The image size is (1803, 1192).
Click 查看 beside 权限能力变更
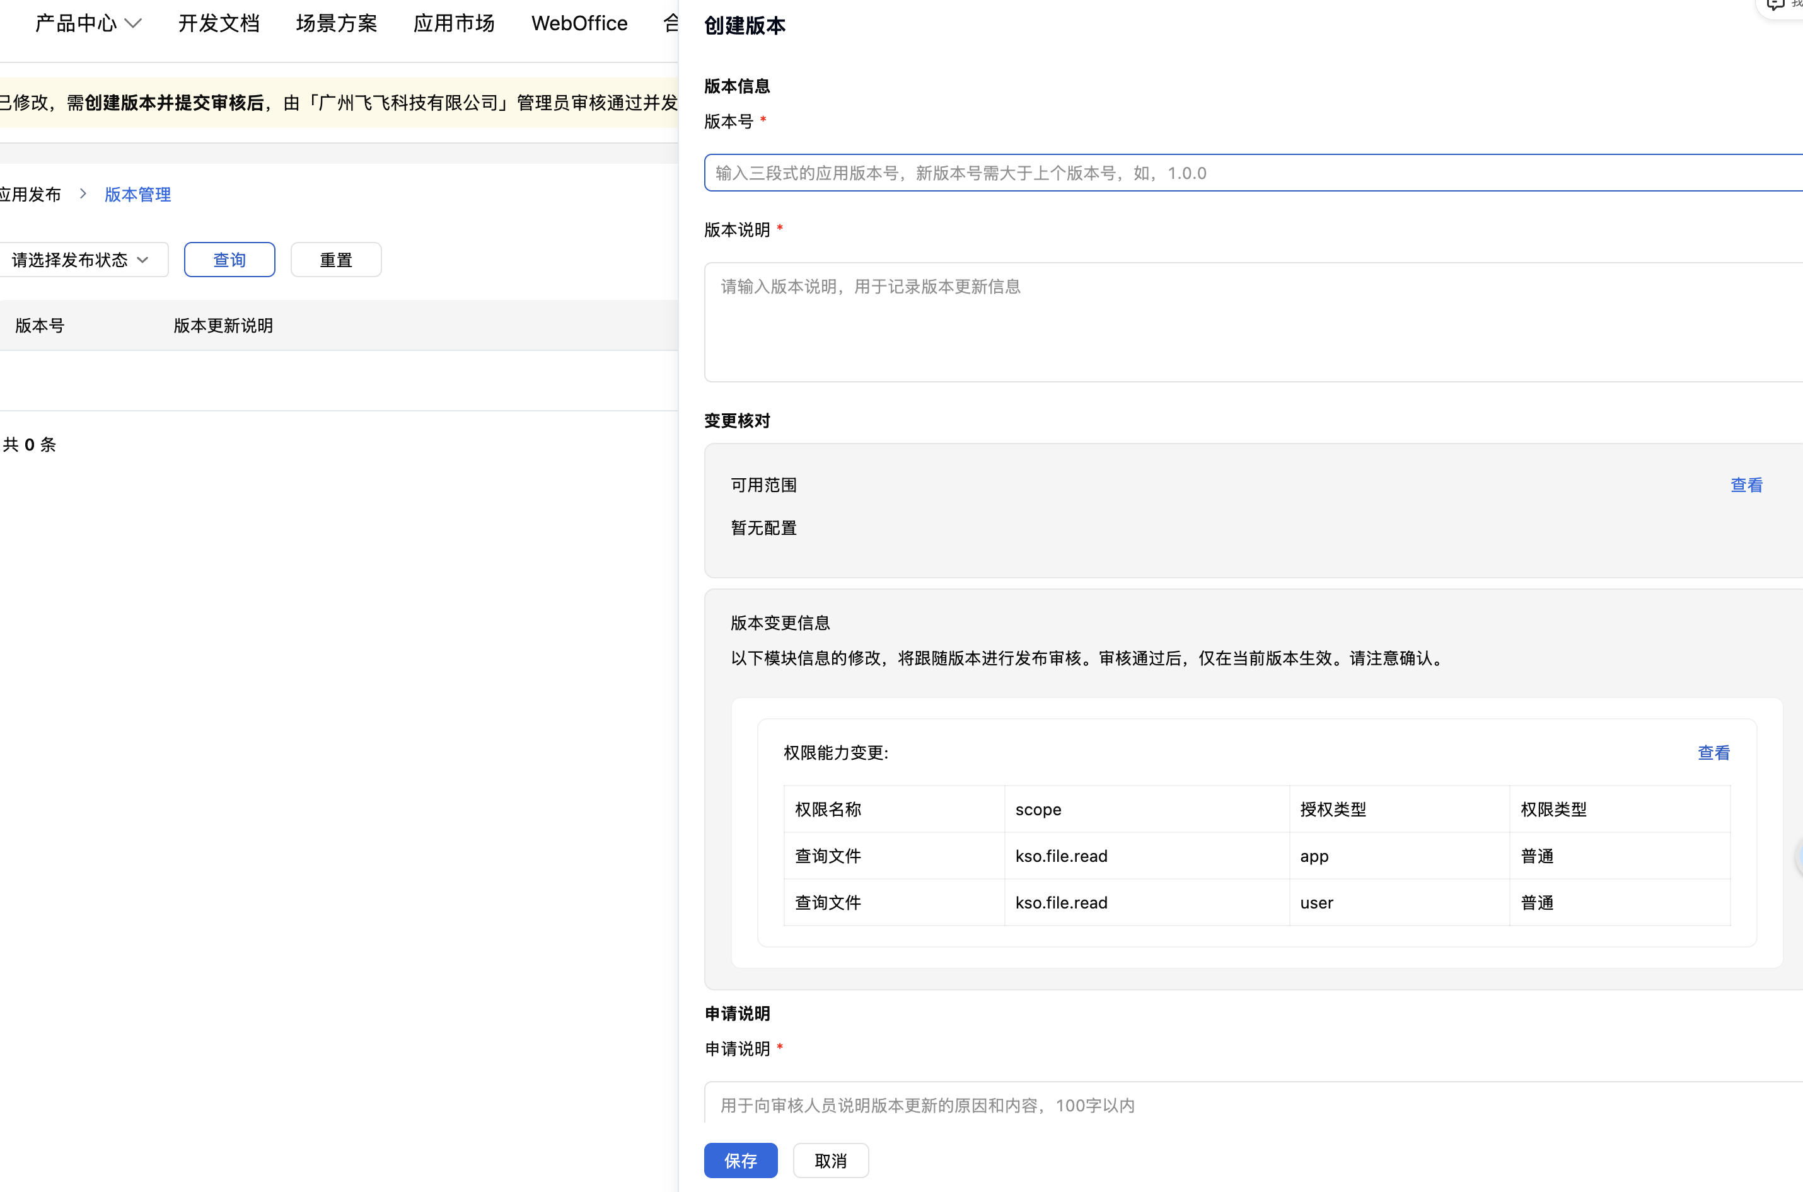coord(1713,753)
